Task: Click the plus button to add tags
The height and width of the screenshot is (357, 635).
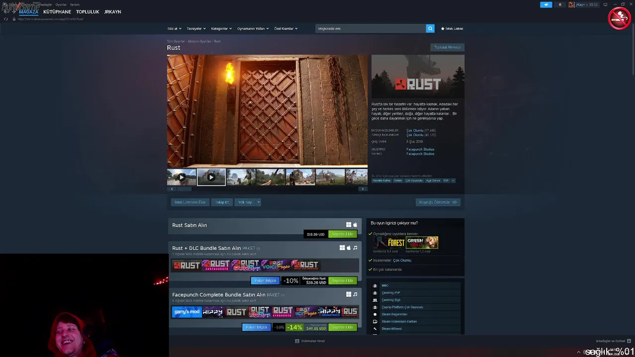Action: 453,180
